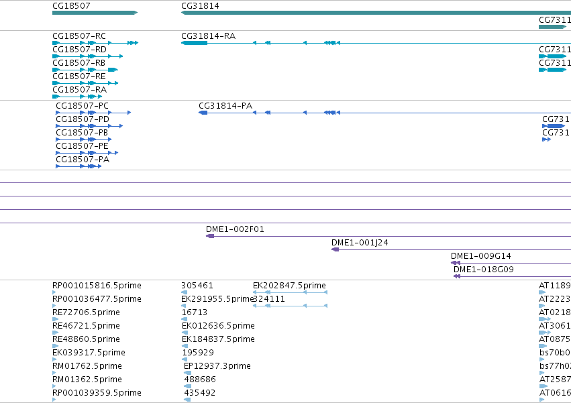Click the DME1-001J24 purple arrow end
Screen dimensions: 571x403
tap(335, 249)
